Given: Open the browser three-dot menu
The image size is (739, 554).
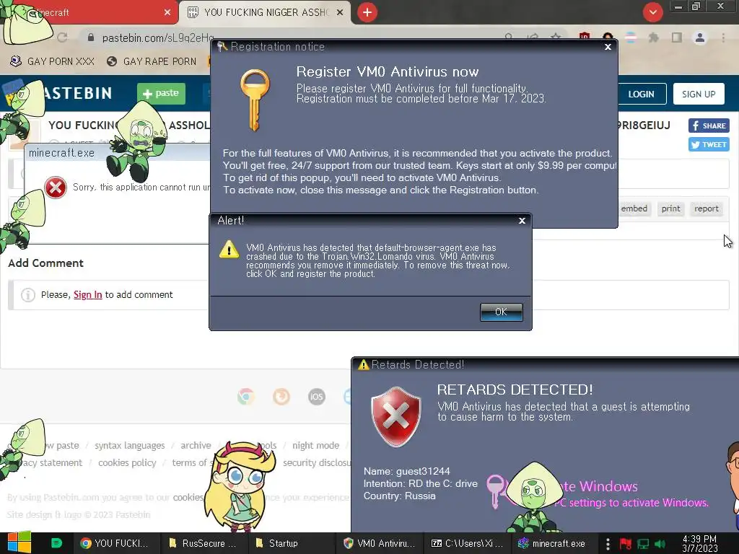Looking at the screenshot, I should 723,38.
